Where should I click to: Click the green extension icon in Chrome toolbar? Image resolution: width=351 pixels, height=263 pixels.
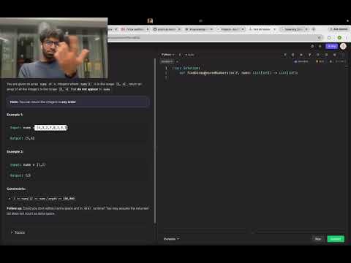[339, 38]
